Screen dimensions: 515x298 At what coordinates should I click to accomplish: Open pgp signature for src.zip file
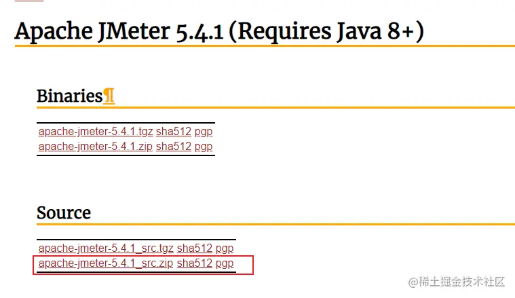coord(225,264)
